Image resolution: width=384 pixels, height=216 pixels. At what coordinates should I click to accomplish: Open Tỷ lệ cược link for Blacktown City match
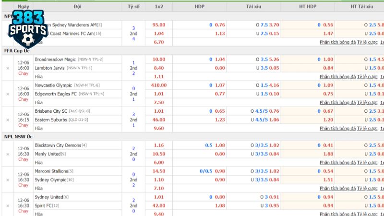[367, 162]
